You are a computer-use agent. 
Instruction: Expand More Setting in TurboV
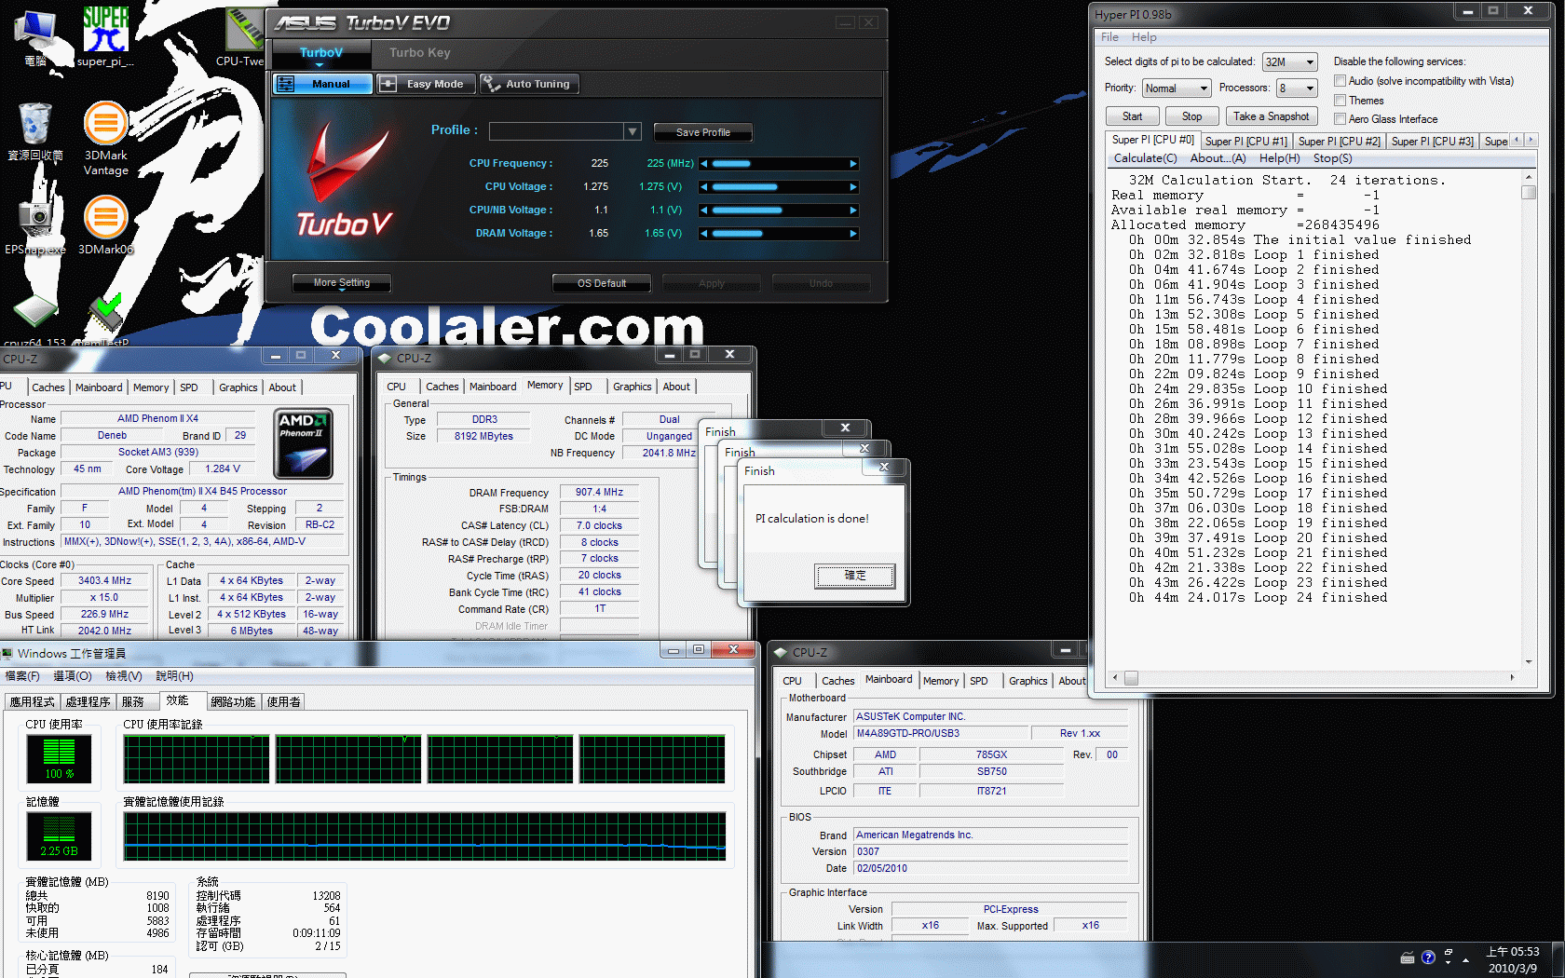(x=341, y=283)
